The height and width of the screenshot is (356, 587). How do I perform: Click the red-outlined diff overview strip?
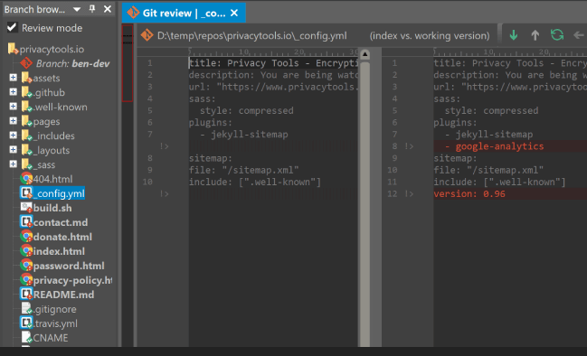(x=128, y=63)
